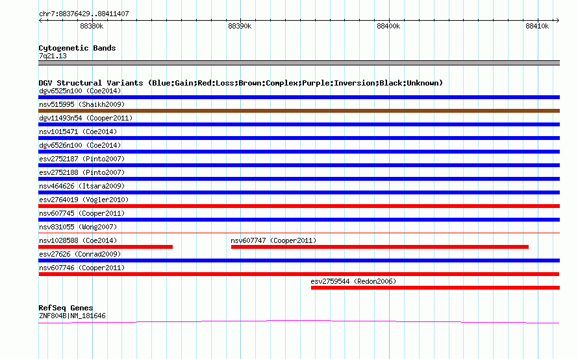Viewport: 578px width, 359px height.
Task: Click the nsv607745 (Cooper2011) blue bar
Action: coord(299,220)
